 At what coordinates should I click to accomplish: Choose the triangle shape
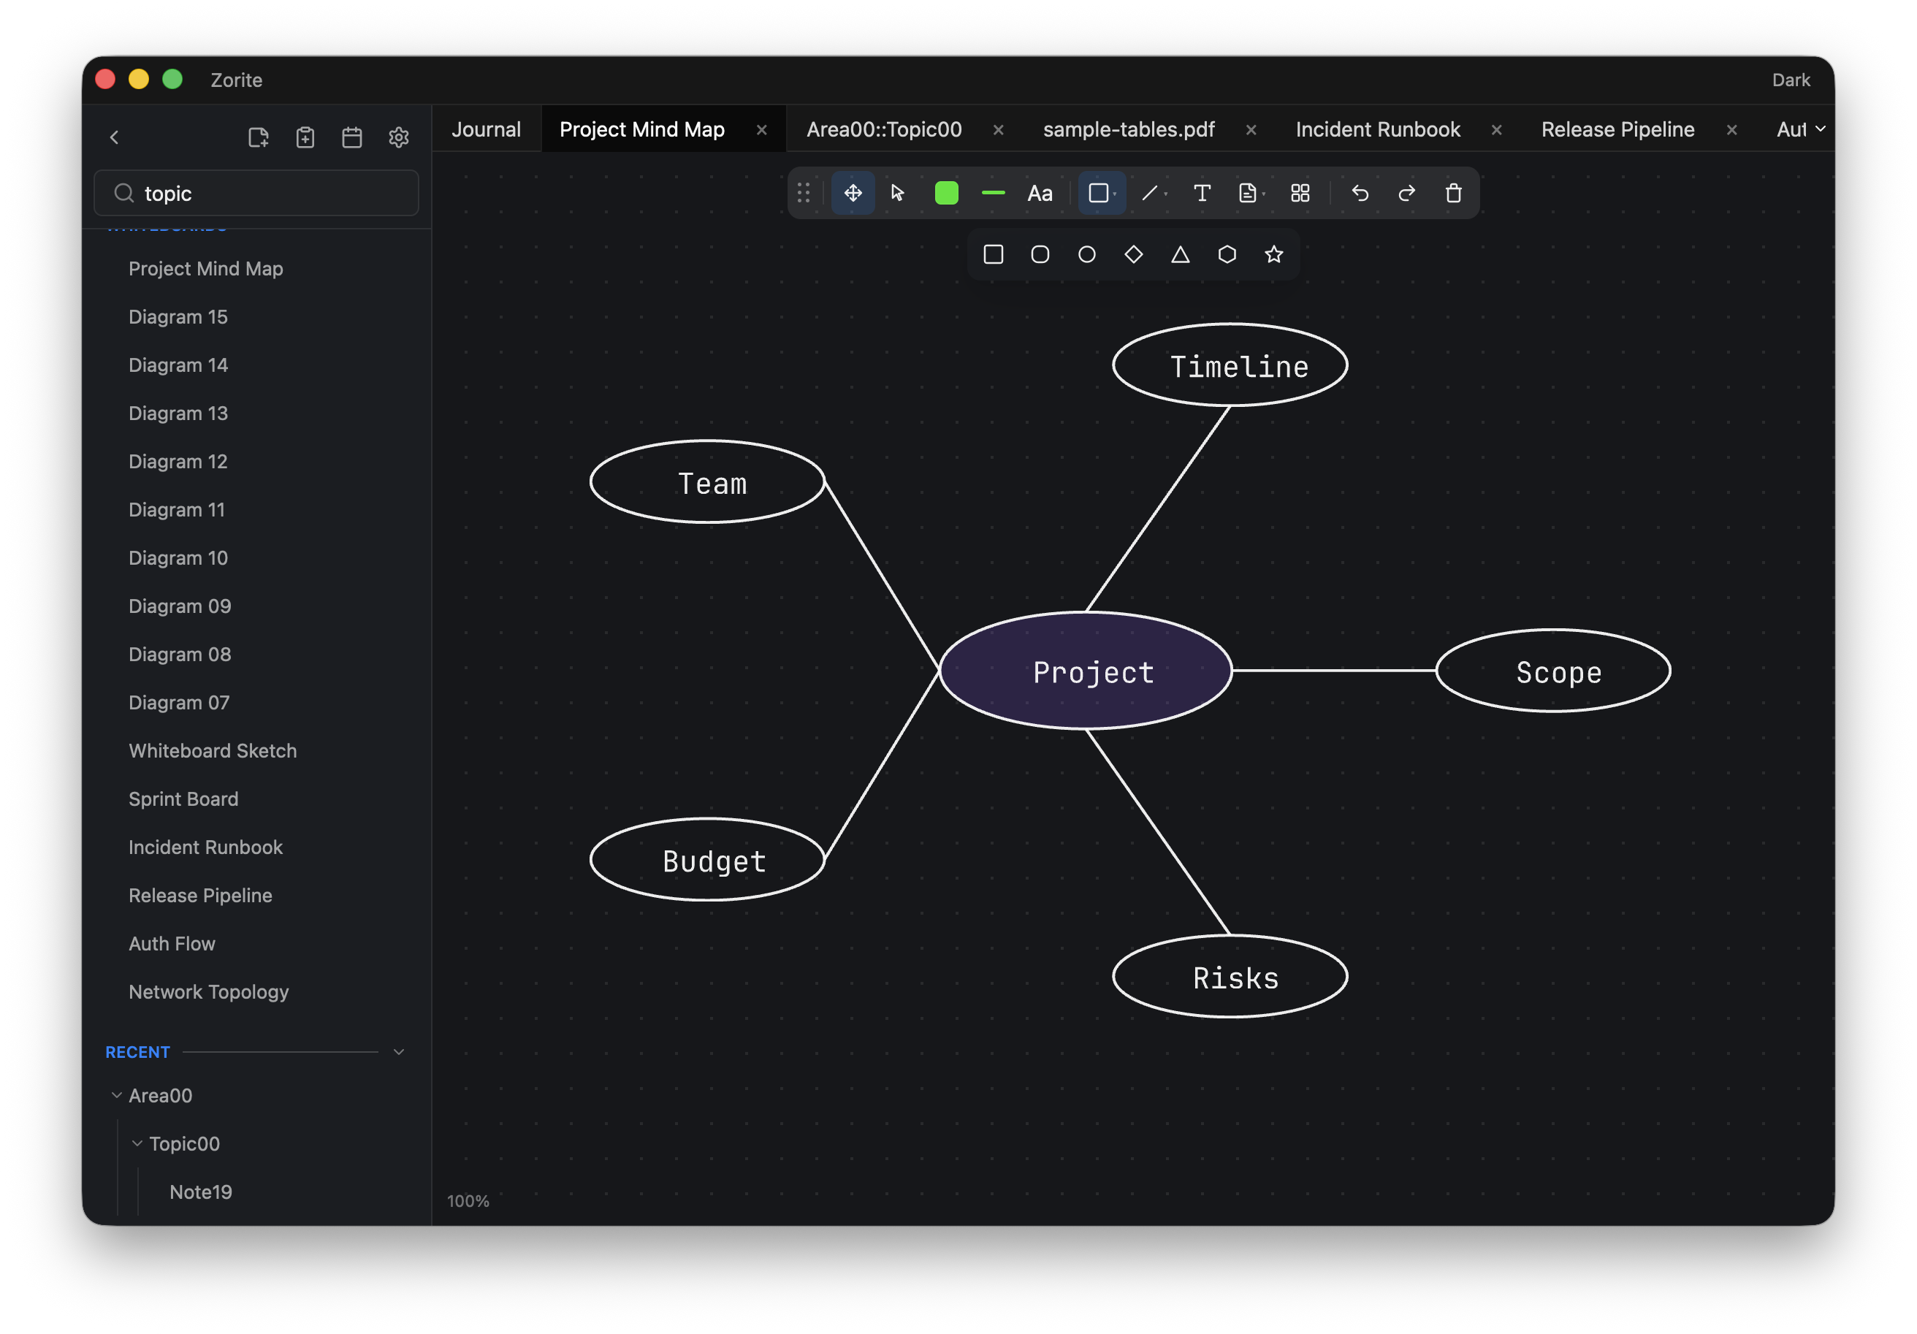point(1180,254)
